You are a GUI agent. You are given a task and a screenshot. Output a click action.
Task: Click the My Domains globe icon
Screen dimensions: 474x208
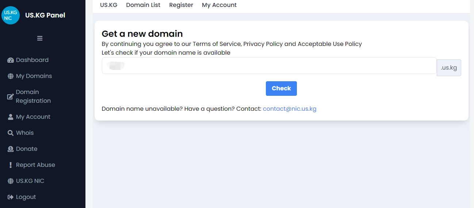[10, 76]
